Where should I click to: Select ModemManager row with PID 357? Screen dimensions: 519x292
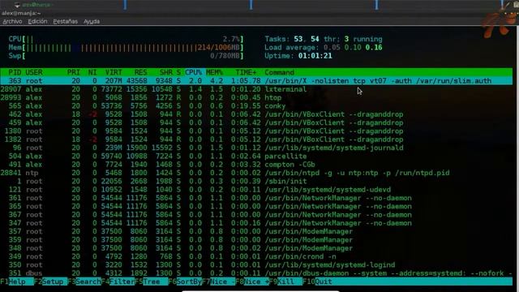click(256, 231)
